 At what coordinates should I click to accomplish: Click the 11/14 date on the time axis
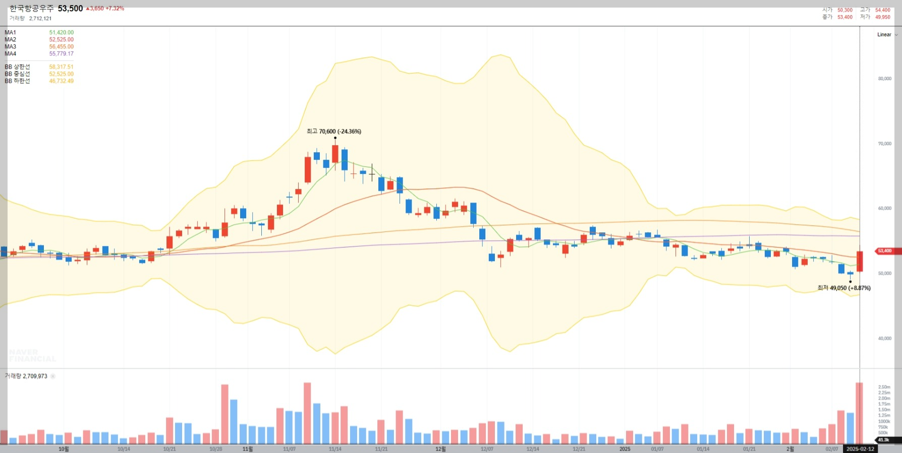pyautogui.click(x=335, y=449)
